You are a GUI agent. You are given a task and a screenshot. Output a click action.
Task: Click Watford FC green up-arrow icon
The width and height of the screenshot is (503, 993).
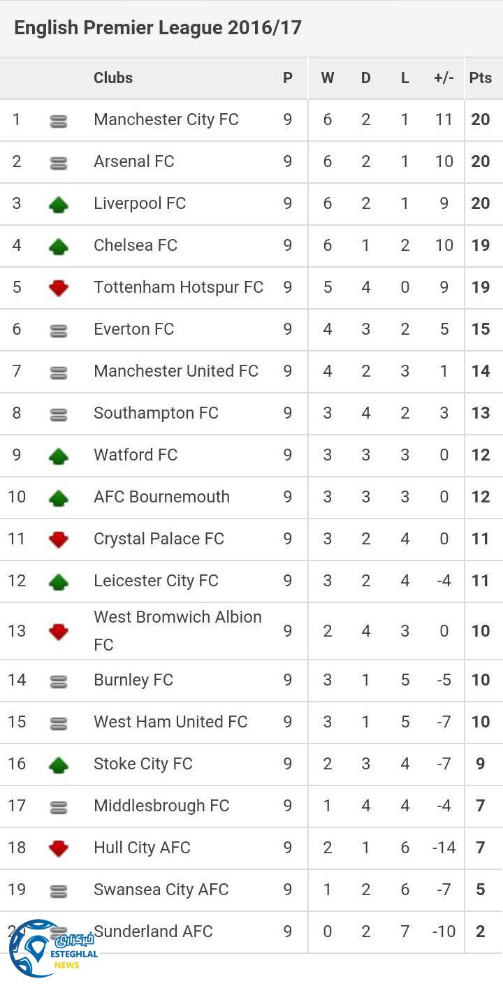pyautogui.click(x=59, y=456)
